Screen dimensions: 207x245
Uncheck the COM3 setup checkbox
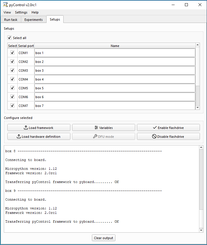pos(12,70)
